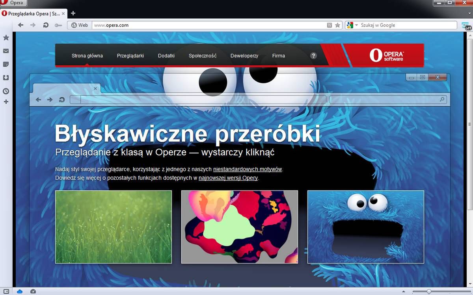This screenshot has width=473, height=295.
Task: Open the Opera main menu button
Action: pos(13,3)
